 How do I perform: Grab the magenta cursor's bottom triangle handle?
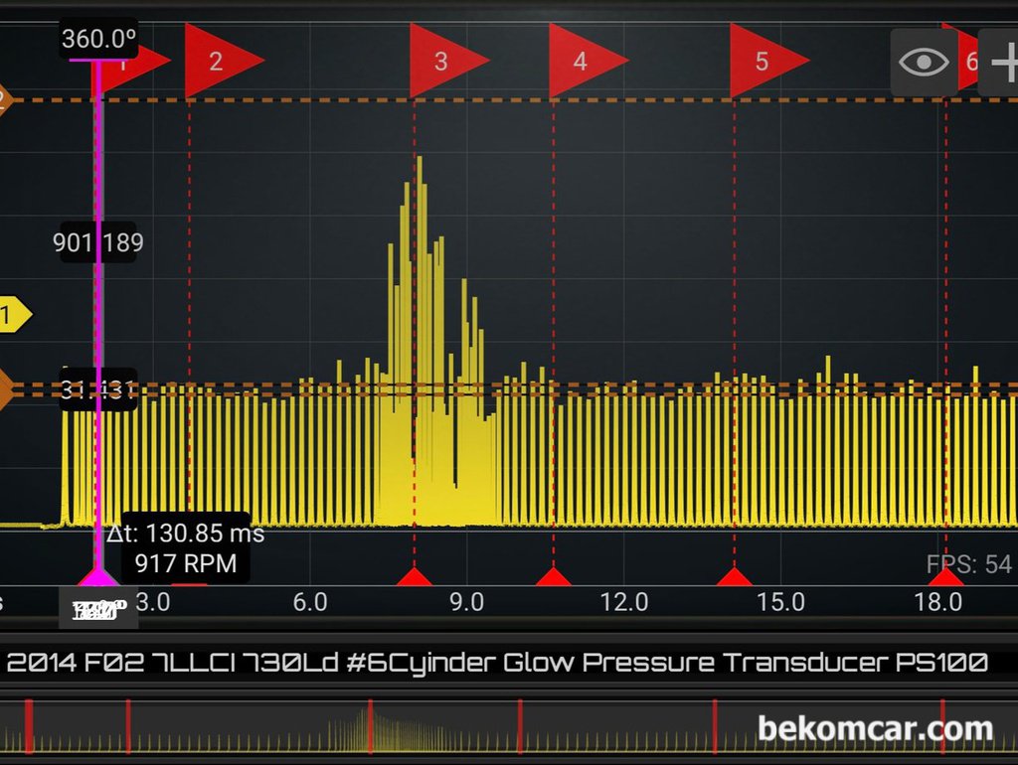(98, 575)
